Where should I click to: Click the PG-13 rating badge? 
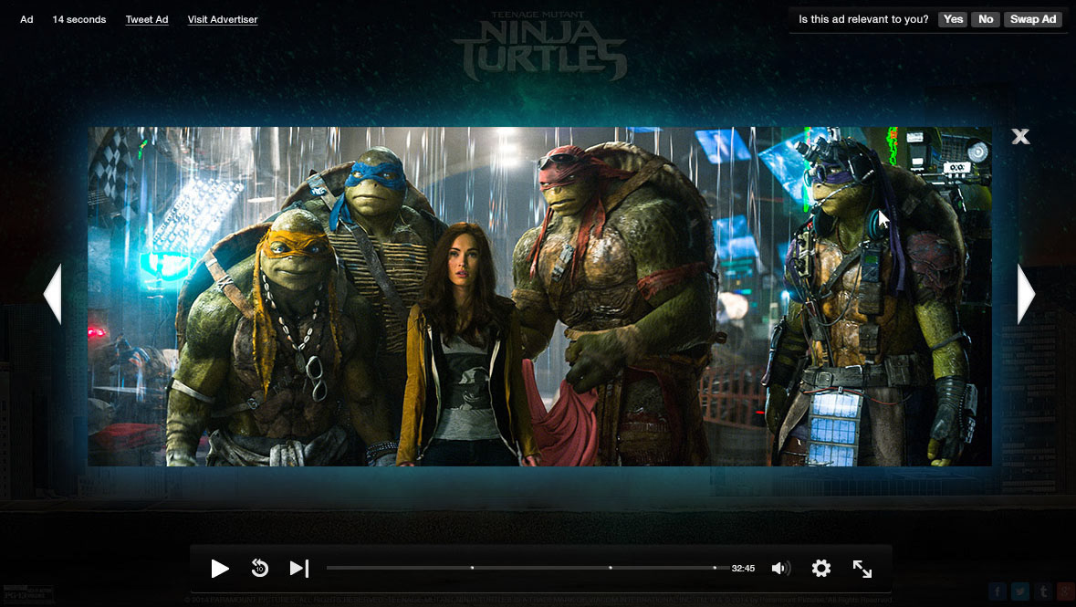point(27,594)
